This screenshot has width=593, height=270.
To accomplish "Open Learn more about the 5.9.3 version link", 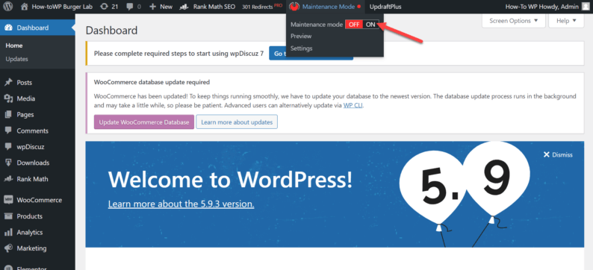I will pyautogui.click(x=181, y=204).
